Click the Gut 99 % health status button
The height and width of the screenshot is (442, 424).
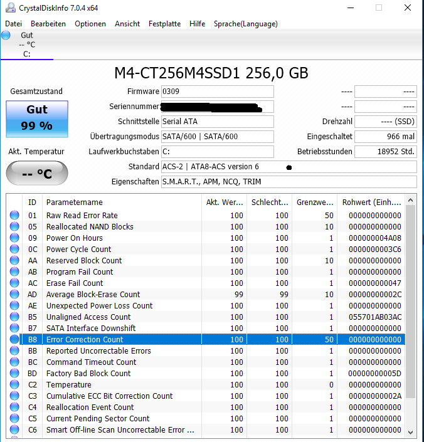(37, 119)
